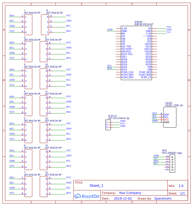Click the VCC net label on G-5V-G
The width and height of the screenshot is (193, 206).
123,123
